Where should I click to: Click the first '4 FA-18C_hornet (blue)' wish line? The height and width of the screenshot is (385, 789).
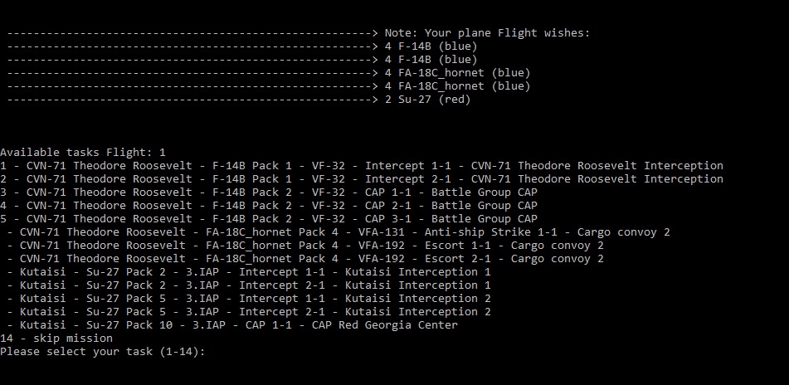(269, 73)
